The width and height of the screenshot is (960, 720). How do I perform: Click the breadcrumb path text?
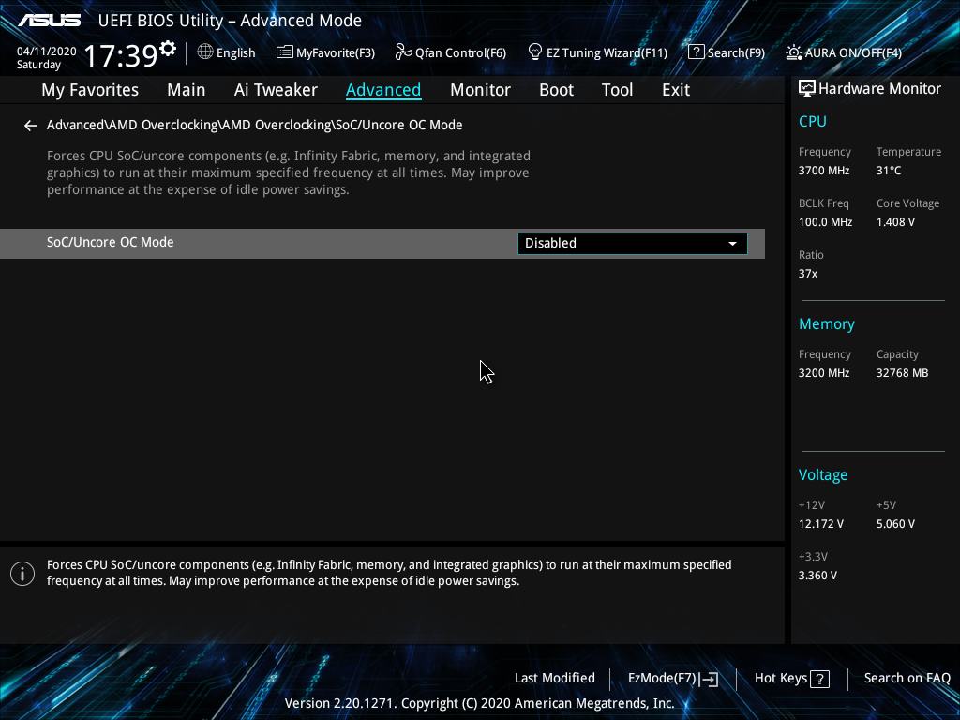coord(255,125)
